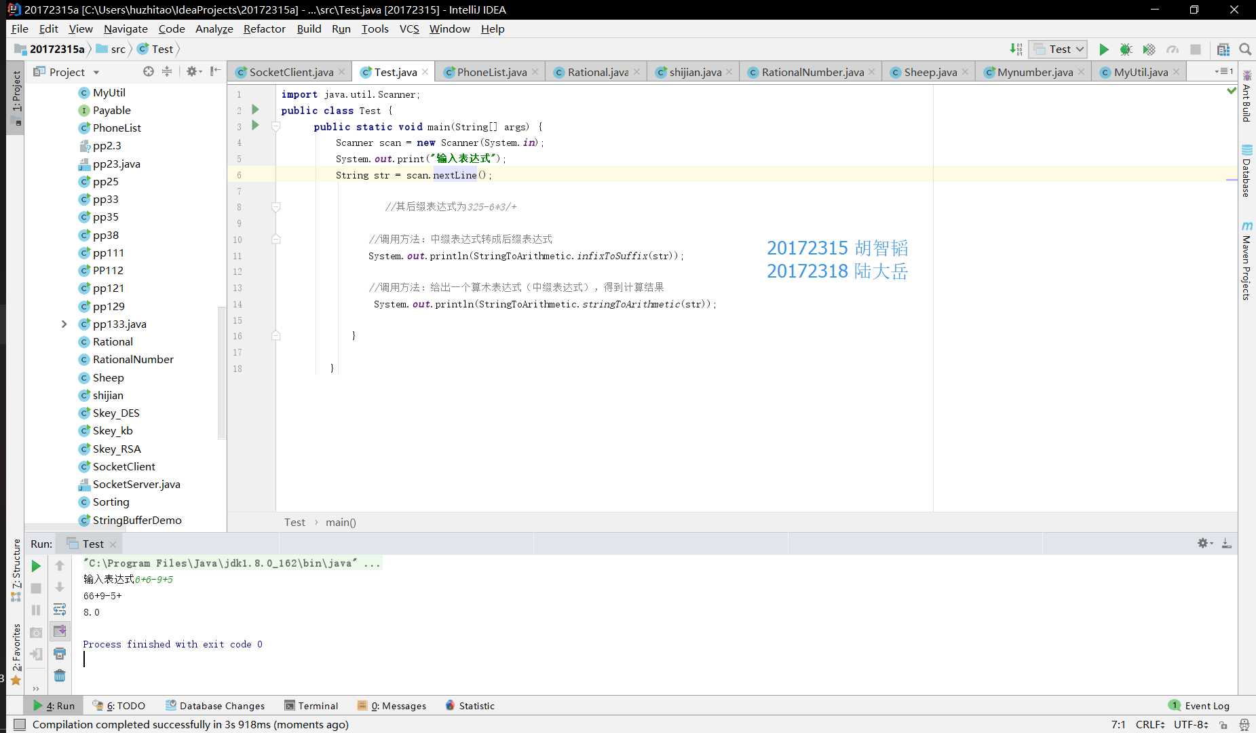The height and width of the screenshot is (733, 1256).
Task: Toggle soft-wrap in the Run console
Action: point(60,609)
